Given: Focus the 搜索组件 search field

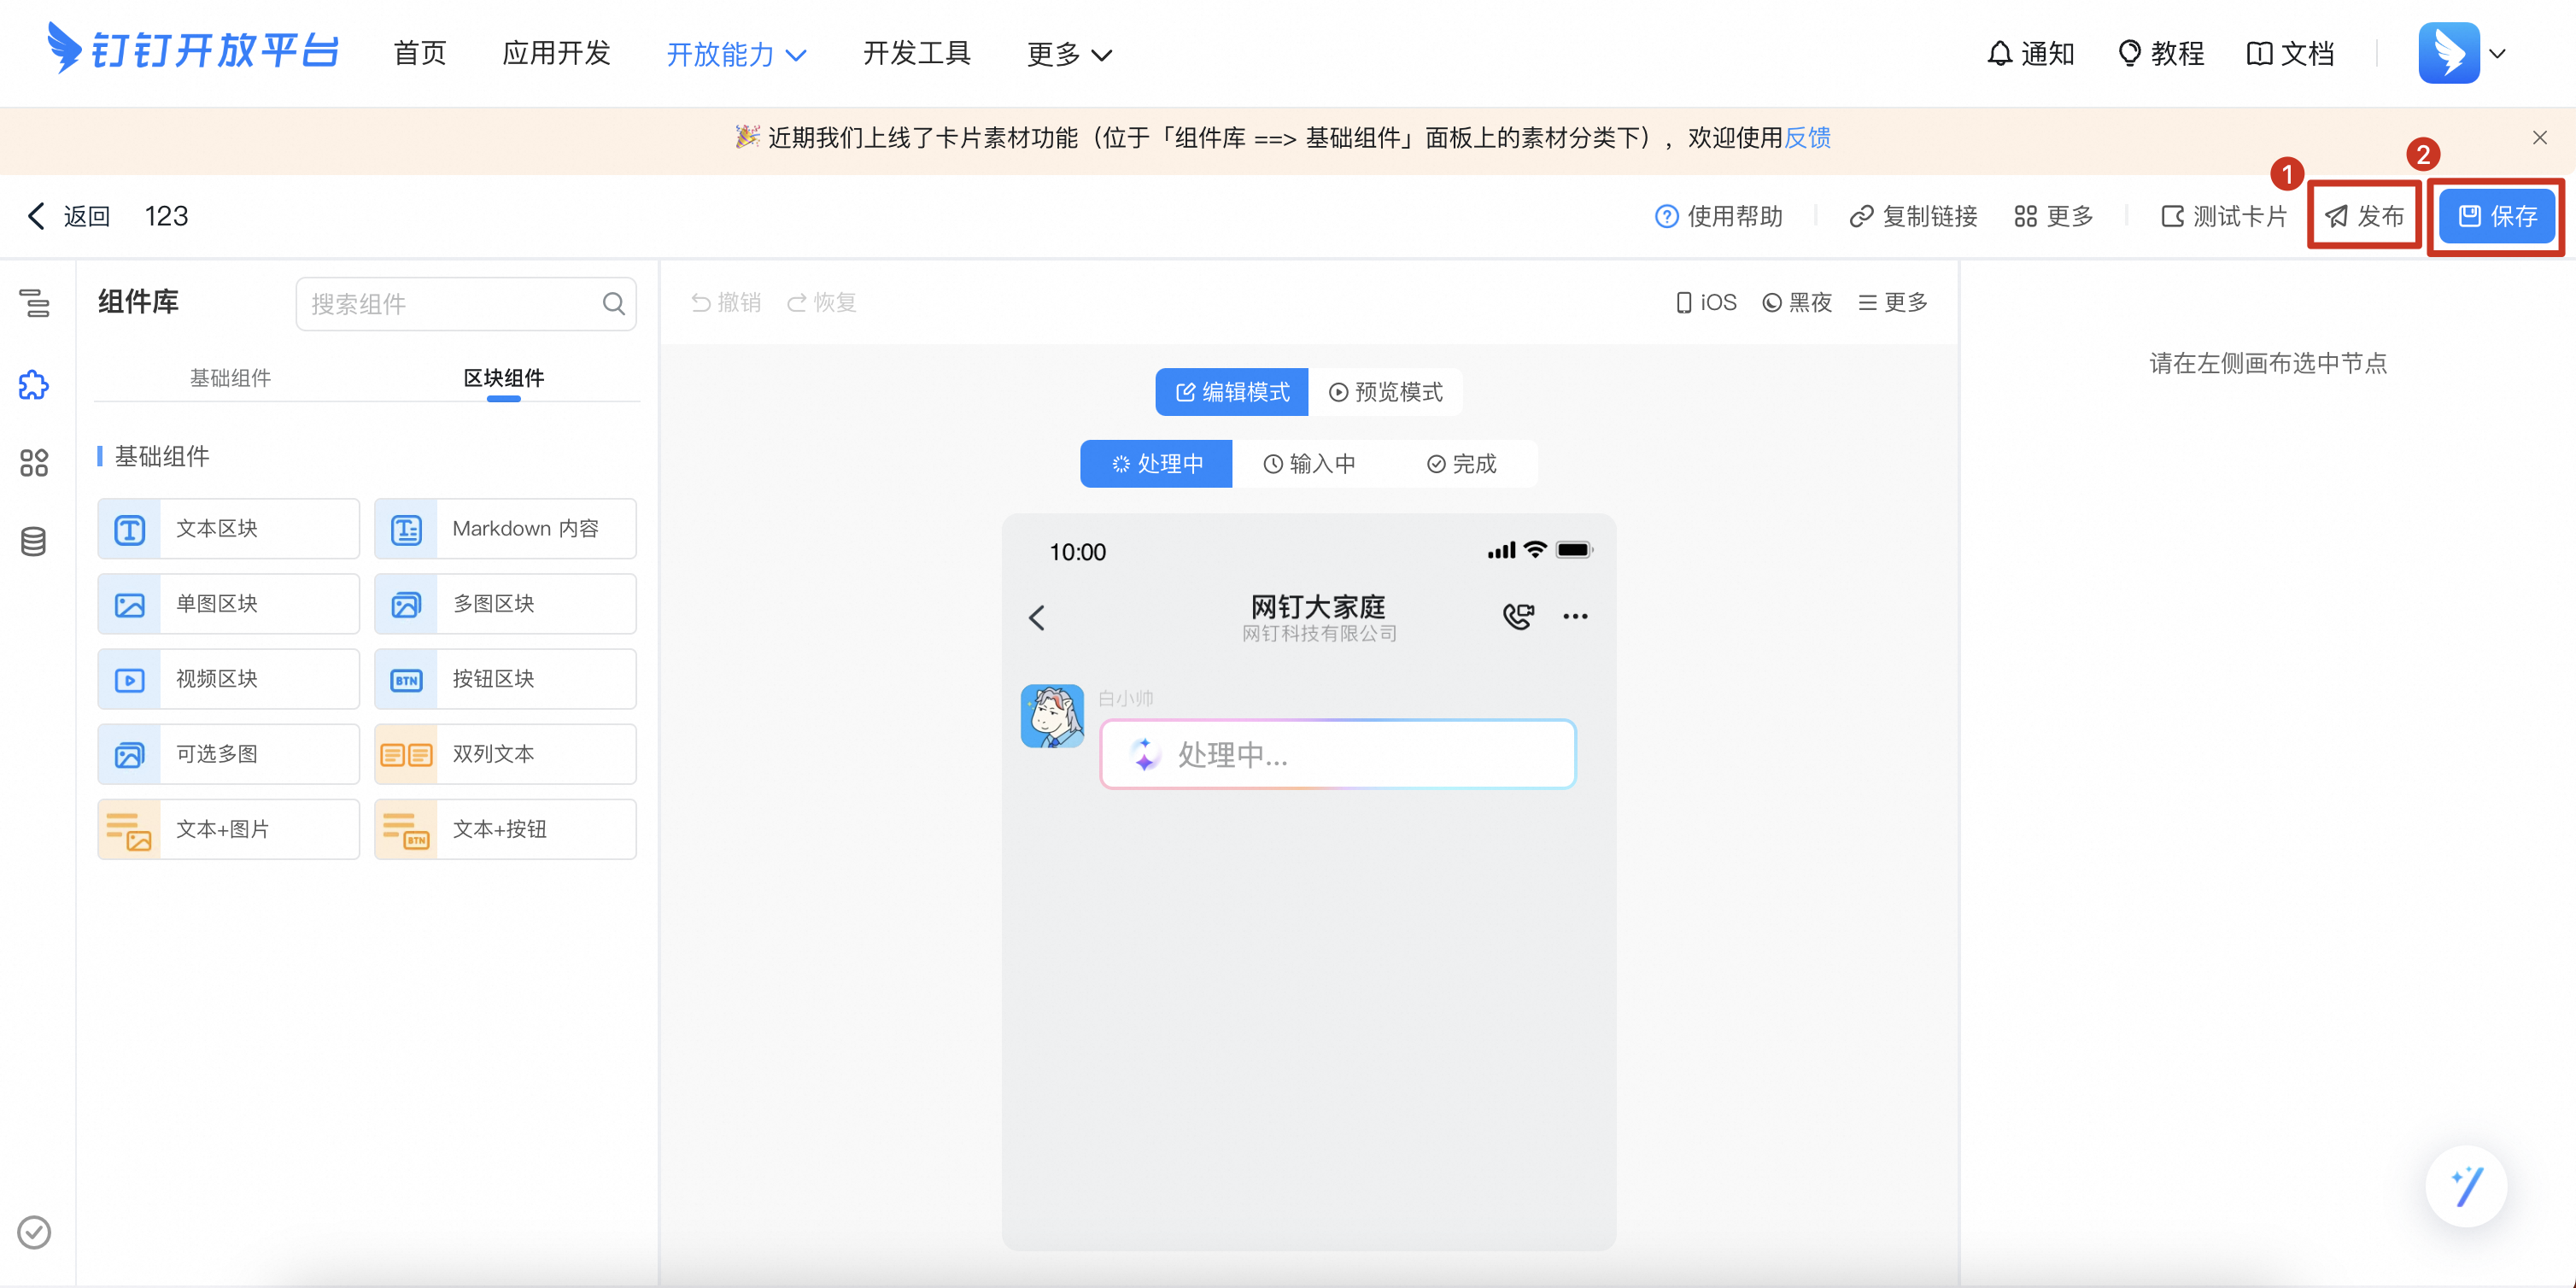Looking at the screenshot, I should pyautogui.click(x=466, y=304).
